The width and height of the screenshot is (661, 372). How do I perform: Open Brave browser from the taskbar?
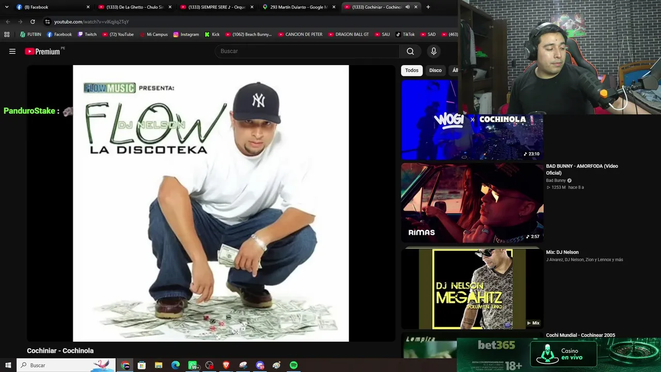pos(226,365)
